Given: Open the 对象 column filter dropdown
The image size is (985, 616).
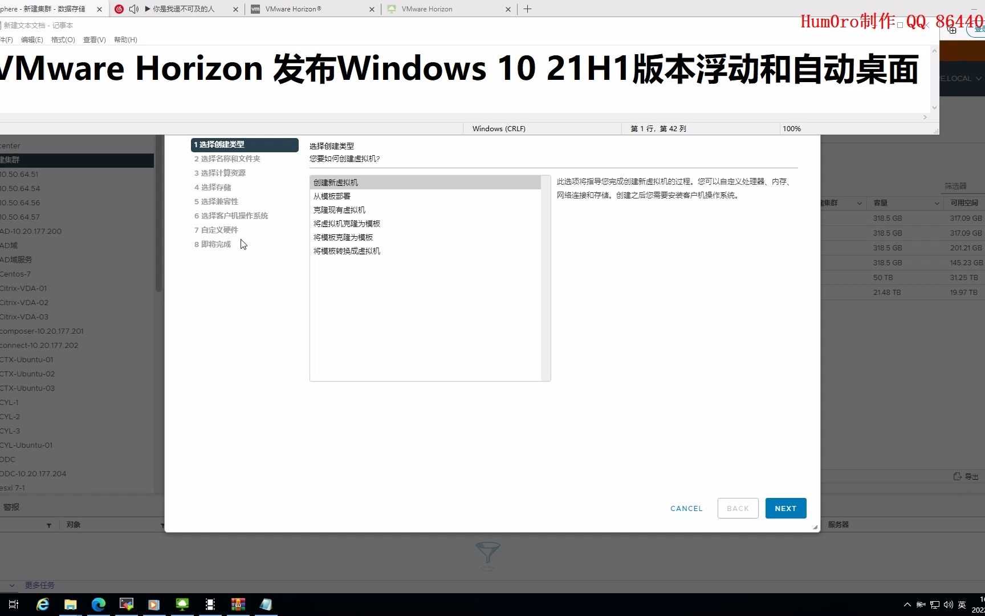Looking at the screenshot, I should point(162,525).
